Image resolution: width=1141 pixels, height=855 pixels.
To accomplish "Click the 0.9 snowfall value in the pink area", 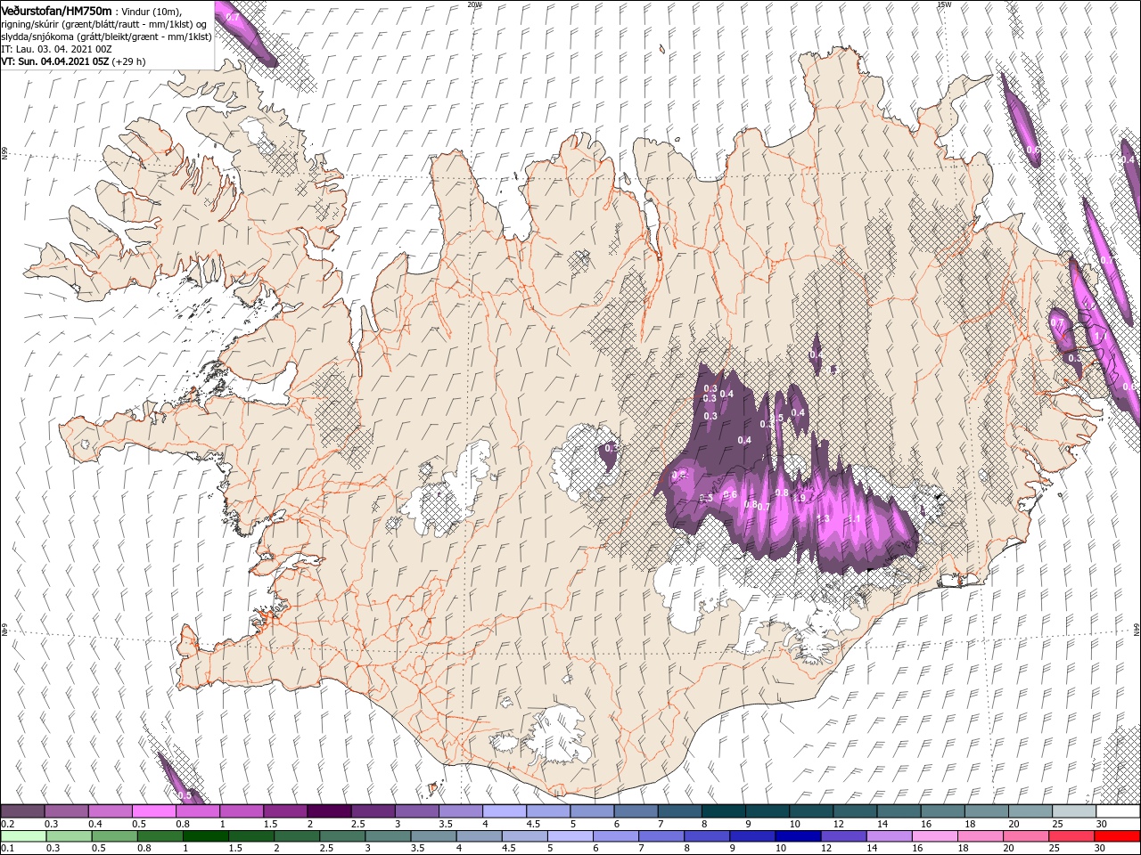I will [x=800, y=499].
